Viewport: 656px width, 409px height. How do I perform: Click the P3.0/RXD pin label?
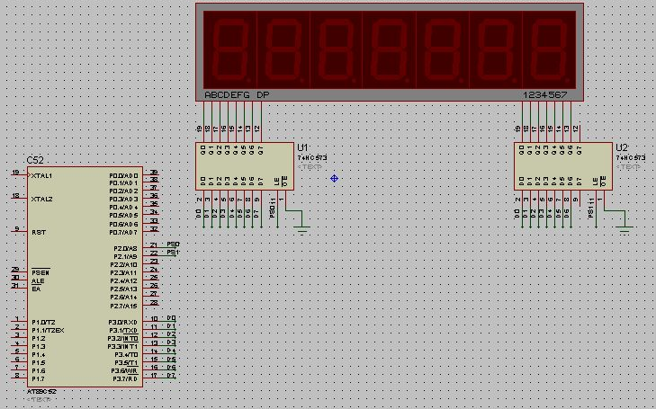point(122,321)
